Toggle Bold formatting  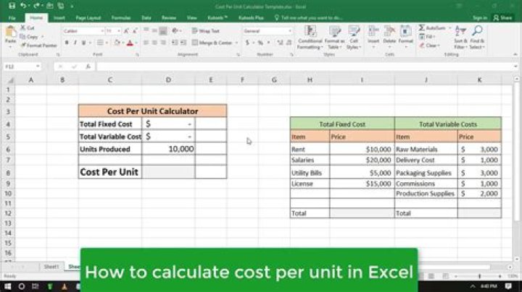click(x=66, y=43)
